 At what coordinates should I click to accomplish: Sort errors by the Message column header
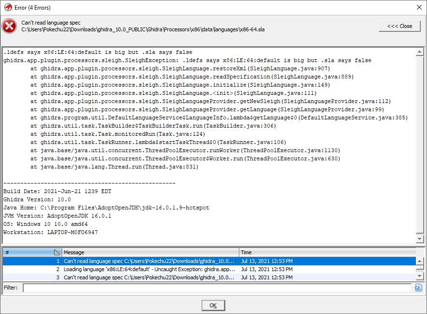(x=145, y=252)
